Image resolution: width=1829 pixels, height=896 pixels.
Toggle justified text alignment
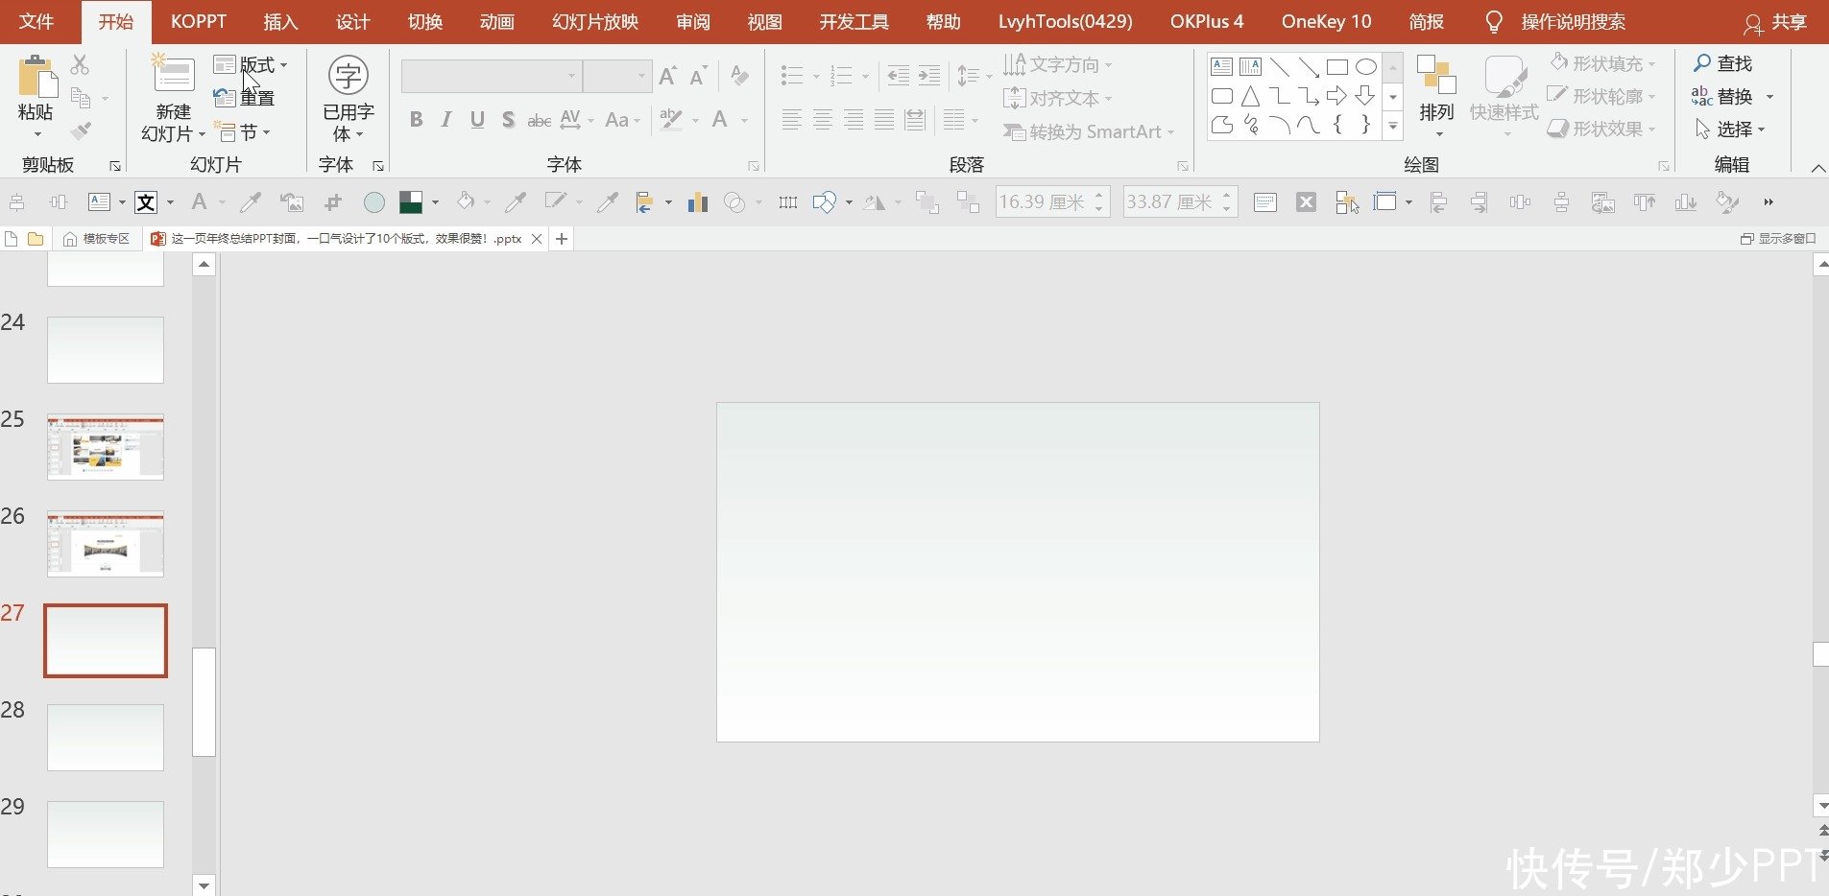(x=884, y=120)
